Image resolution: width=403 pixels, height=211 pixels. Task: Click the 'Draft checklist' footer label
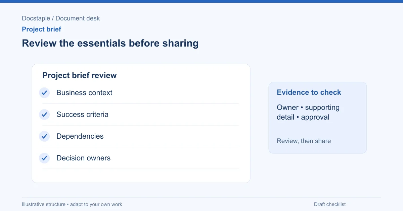click(329, 204)
